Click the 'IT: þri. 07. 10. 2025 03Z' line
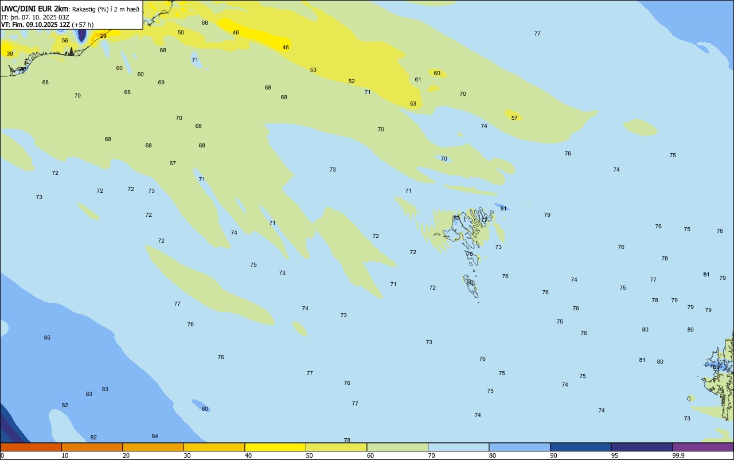This screenshot has height=460, width=734. (35, 17)
